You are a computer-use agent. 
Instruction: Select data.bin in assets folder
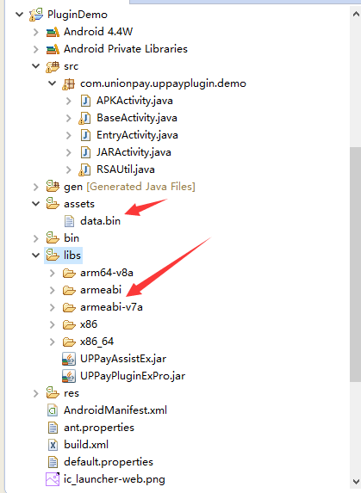[x=101, y=221]
